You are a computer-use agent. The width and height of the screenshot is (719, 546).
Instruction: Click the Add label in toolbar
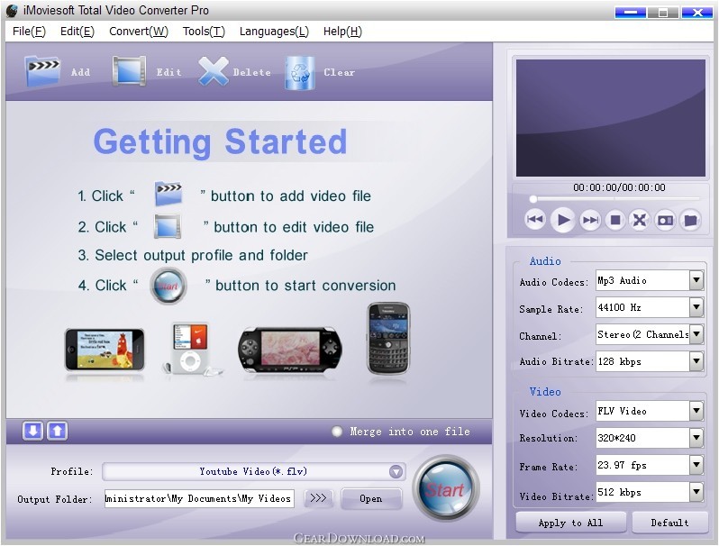click(81, 72)
